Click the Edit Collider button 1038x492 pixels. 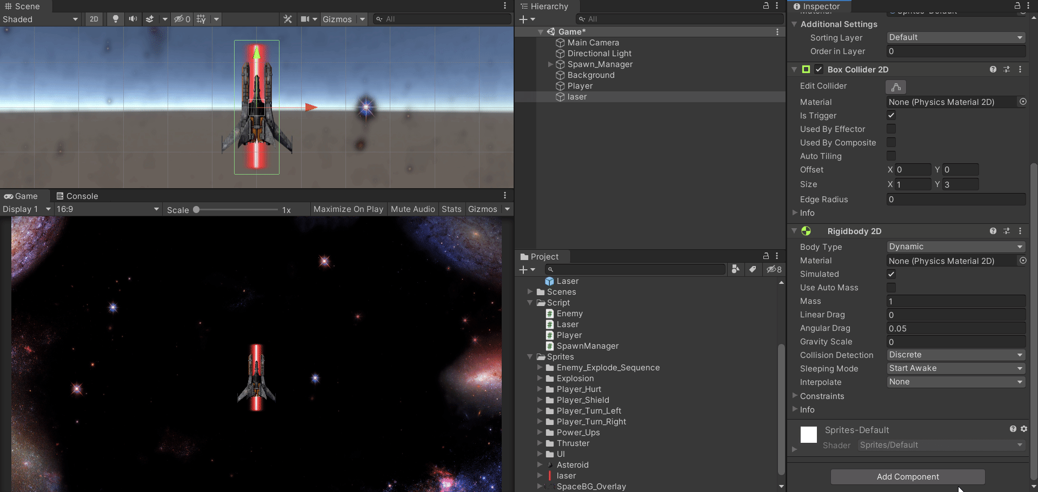point(896,87)
